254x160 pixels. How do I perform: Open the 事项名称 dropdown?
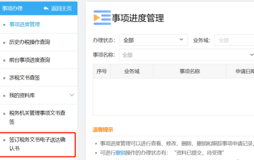point(186,55)
